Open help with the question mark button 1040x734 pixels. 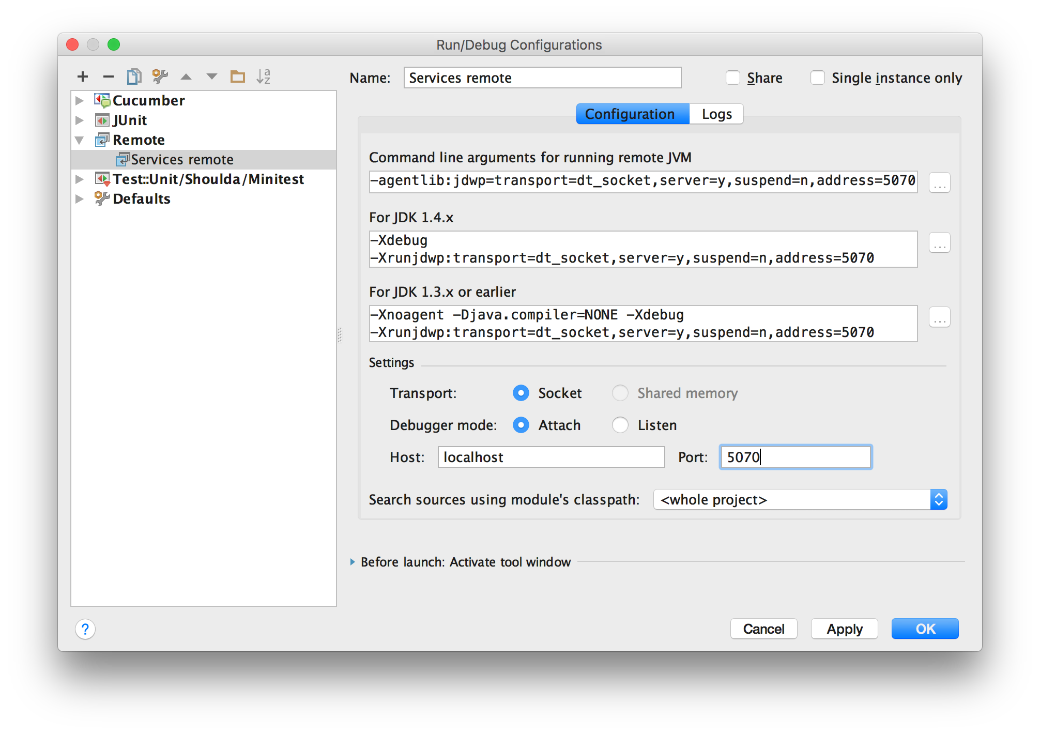(85, 630)
